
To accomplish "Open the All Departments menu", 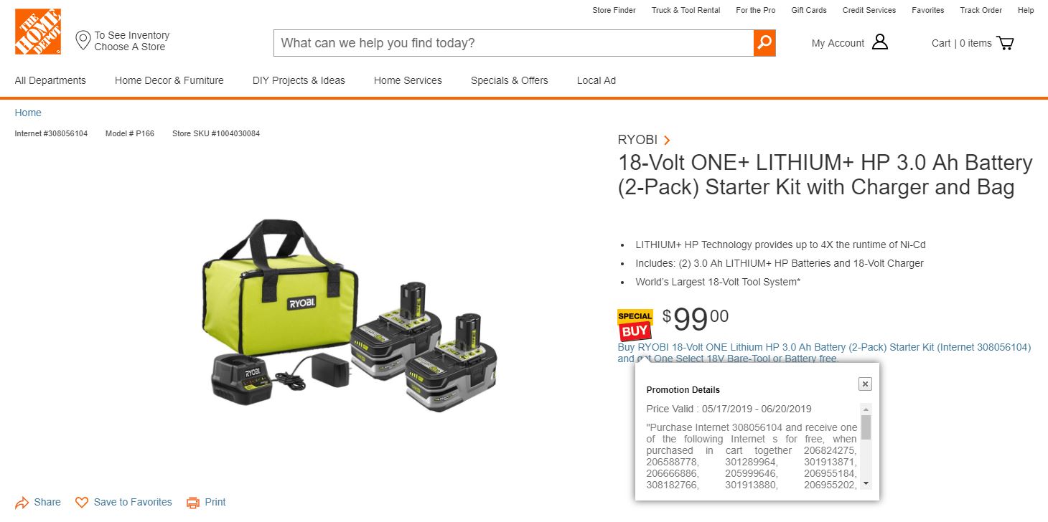I will [x=50, y=80].
